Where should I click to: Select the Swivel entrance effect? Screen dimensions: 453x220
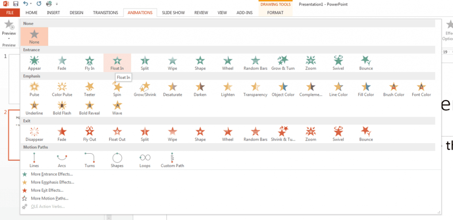338,63
